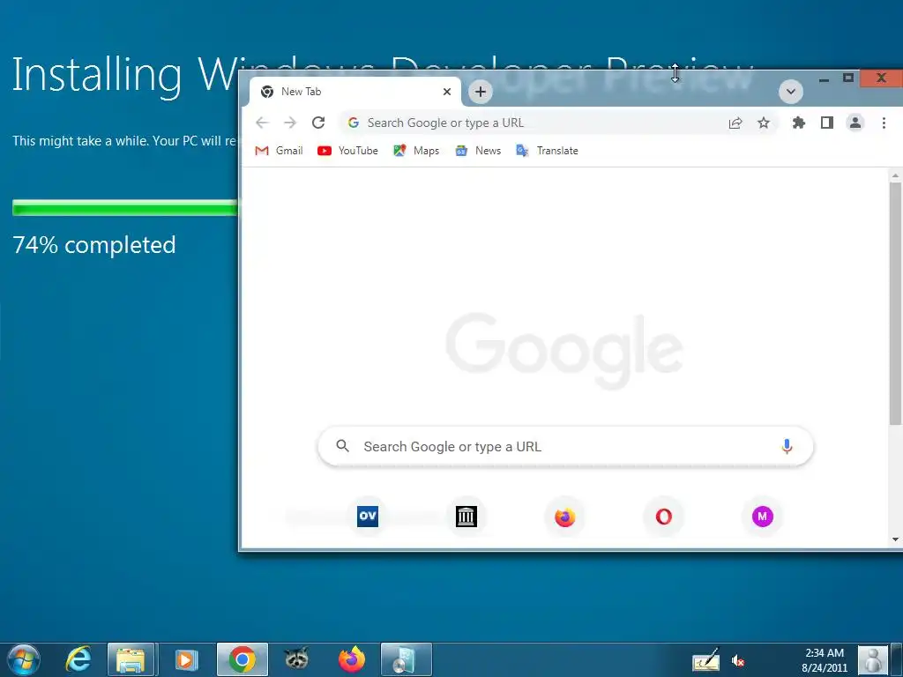Click the Google search box on page
903x677 pixels.
(x=565, y=447)
